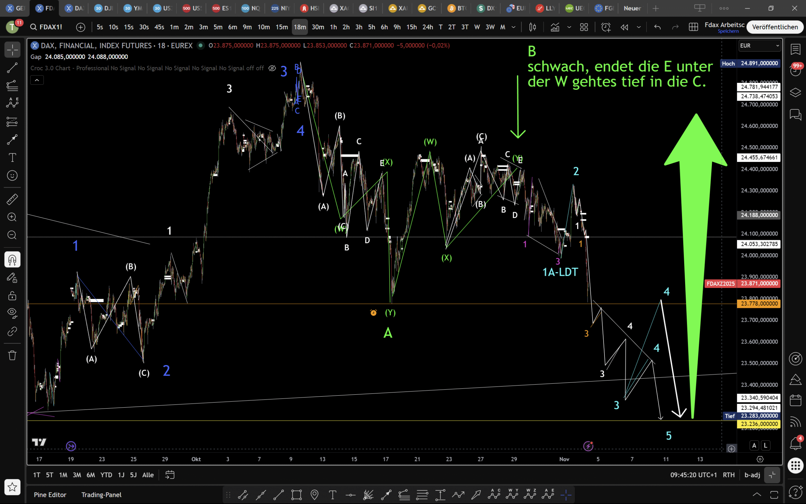Select the trend line drawing tool

[x=12, y=68]
